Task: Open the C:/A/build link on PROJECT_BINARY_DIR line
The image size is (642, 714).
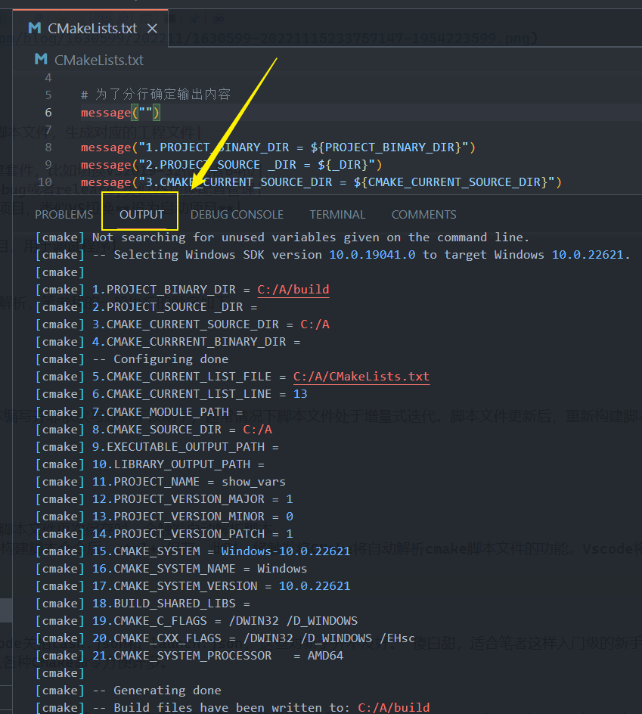Action: [293, 290]
